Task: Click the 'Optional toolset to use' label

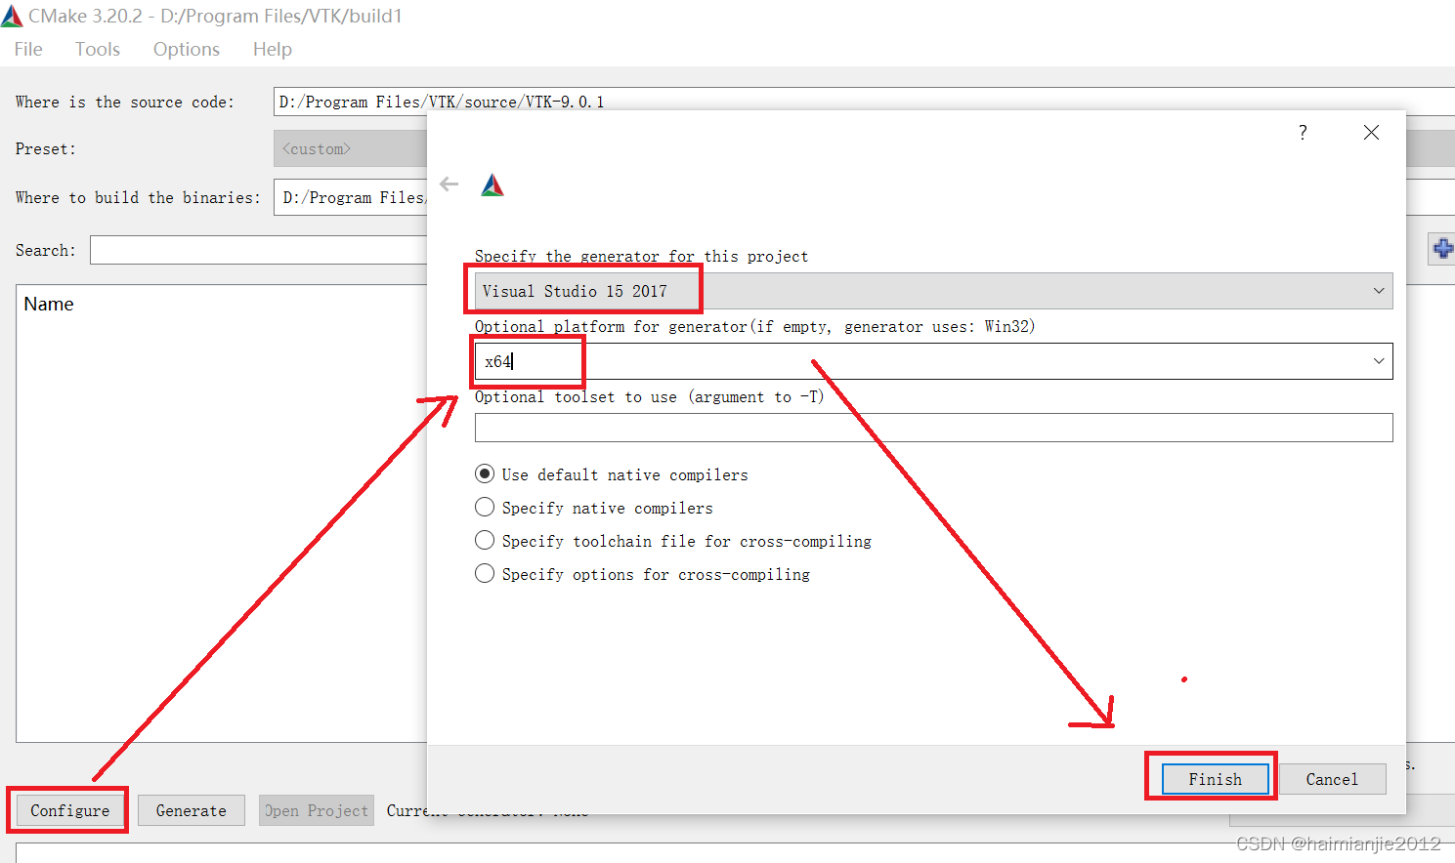Action: (x=649, y=396)
